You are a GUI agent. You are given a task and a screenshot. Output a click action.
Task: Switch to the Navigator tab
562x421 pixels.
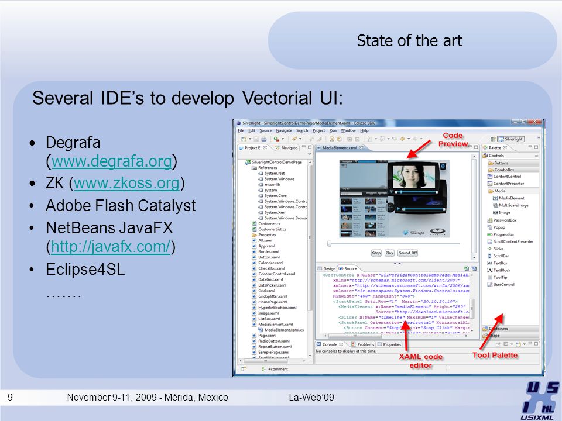click(286, 147)
